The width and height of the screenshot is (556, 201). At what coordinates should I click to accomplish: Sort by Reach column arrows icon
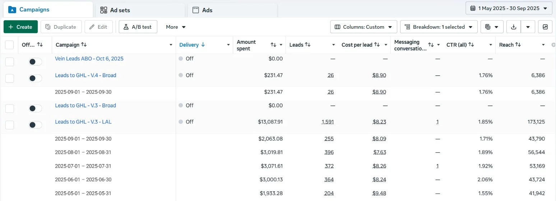click(518, 45)
